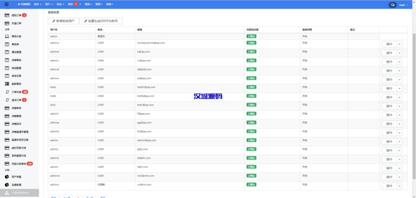
Task: Click the 商品分类 laptop icon in sidebar
Action: [x=7, y=37]
